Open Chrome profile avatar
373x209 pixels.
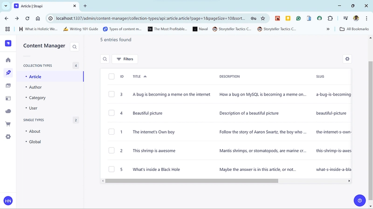pyautogui.click(x=356, y=18)
